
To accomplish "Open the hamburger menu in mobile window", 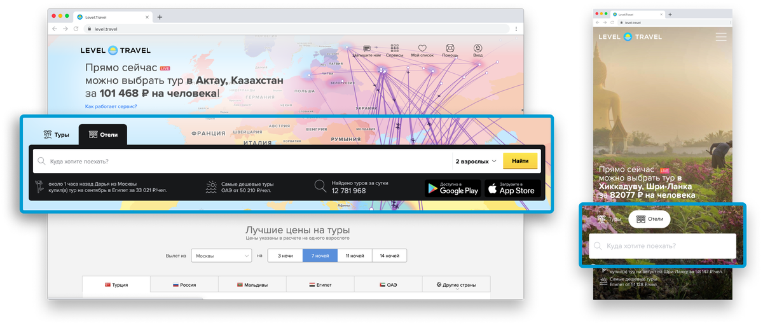I will click(x=721, y=37).
